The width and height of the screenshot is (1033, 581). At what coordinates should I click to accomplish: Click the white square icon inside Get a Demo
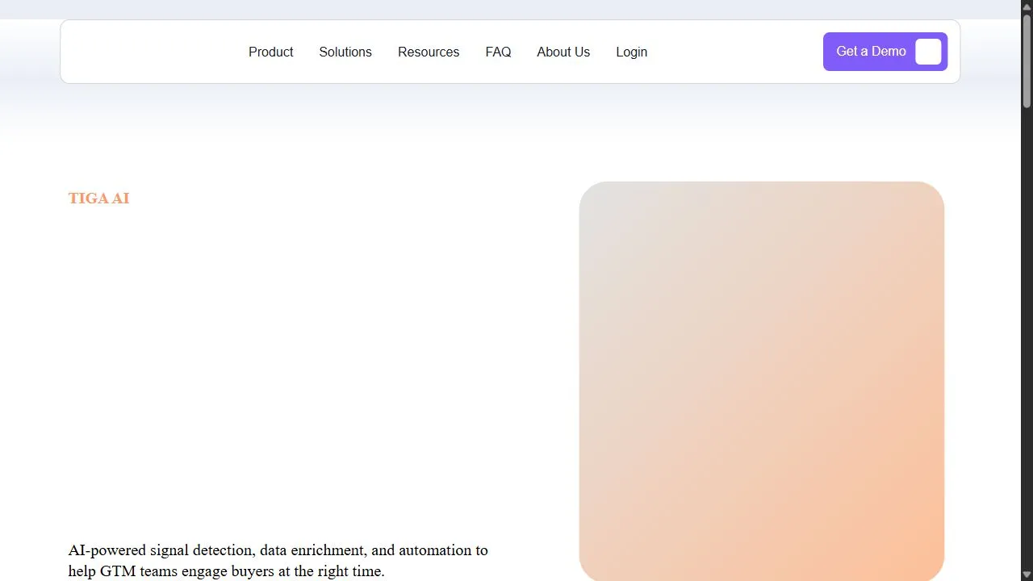click(928, 52)
